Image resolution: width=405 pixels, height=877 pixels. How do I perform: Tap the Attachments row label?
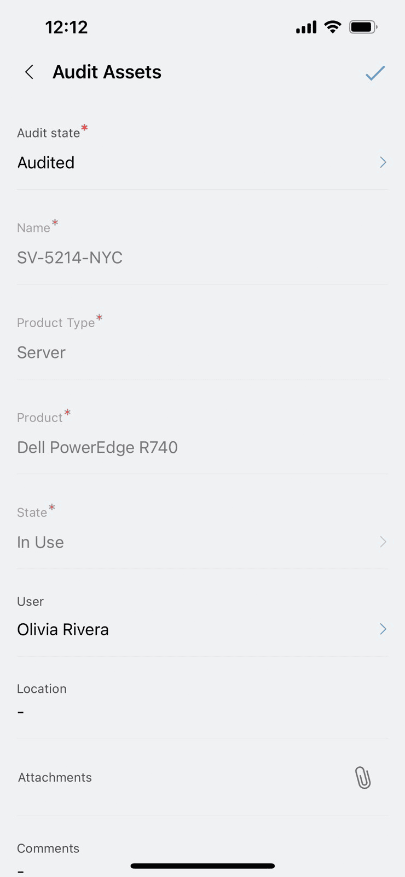55,777
